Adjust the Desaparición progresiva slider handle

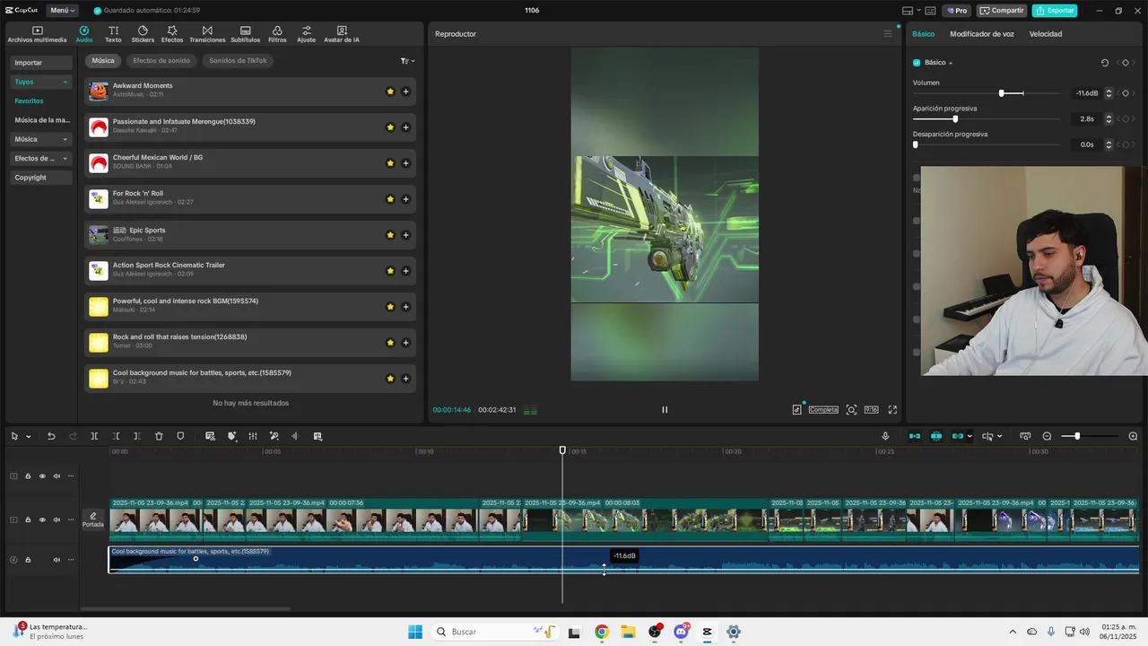(916, 144)
